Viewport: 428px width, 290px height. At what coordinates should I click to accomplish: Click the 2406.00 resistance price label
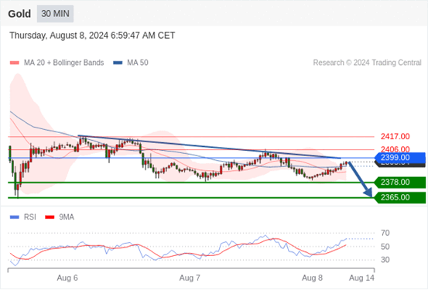pyautogui.click(x=395, y=149)
